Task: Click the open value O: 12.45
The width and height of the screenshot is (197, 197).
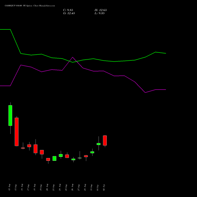Action: point(69,13)
